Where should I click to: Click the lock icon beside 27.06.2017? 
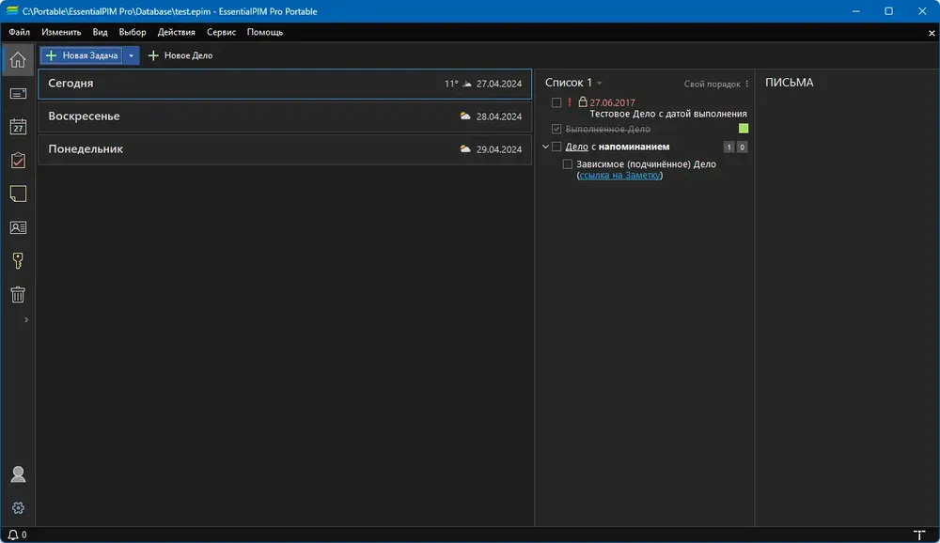click(x=582, y=101)
